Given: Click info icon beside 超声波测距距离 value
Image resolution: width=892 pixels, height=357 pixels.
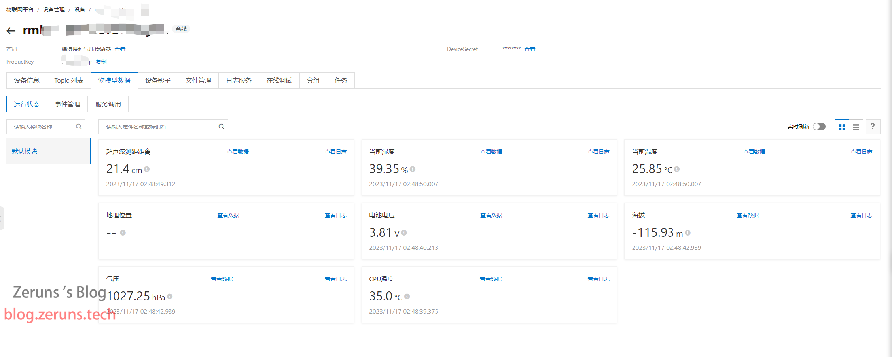Looking at the screenshot, I should [x=147, y=169].
